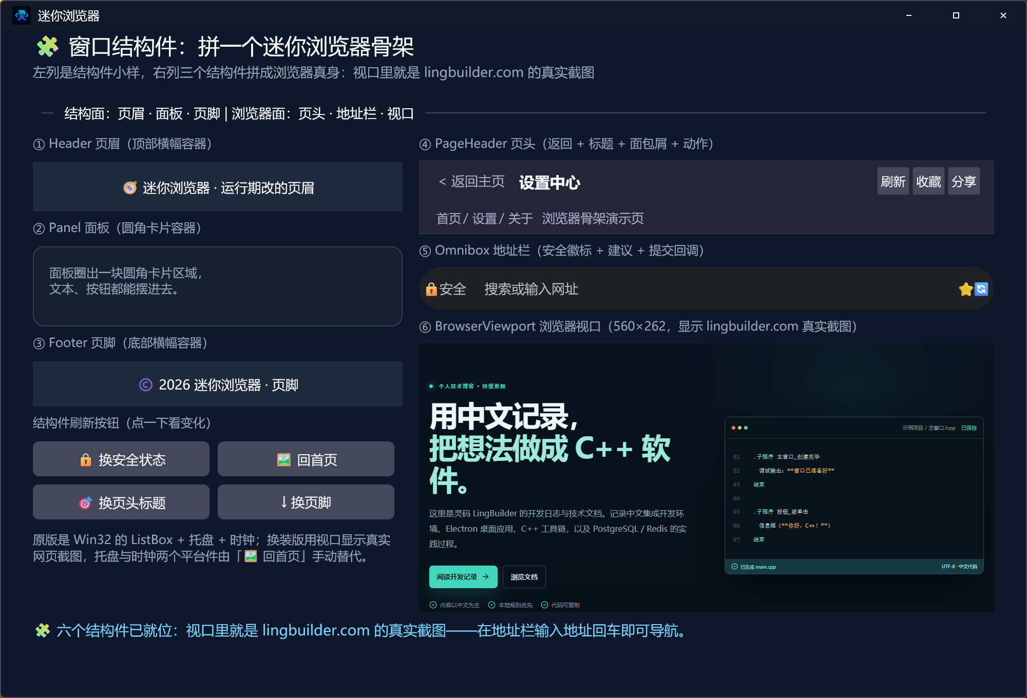Image resolution: width=1027 pixels, height=698 pixels.
Task: Click the code editor preview card in the viewport
Action: 854,495
